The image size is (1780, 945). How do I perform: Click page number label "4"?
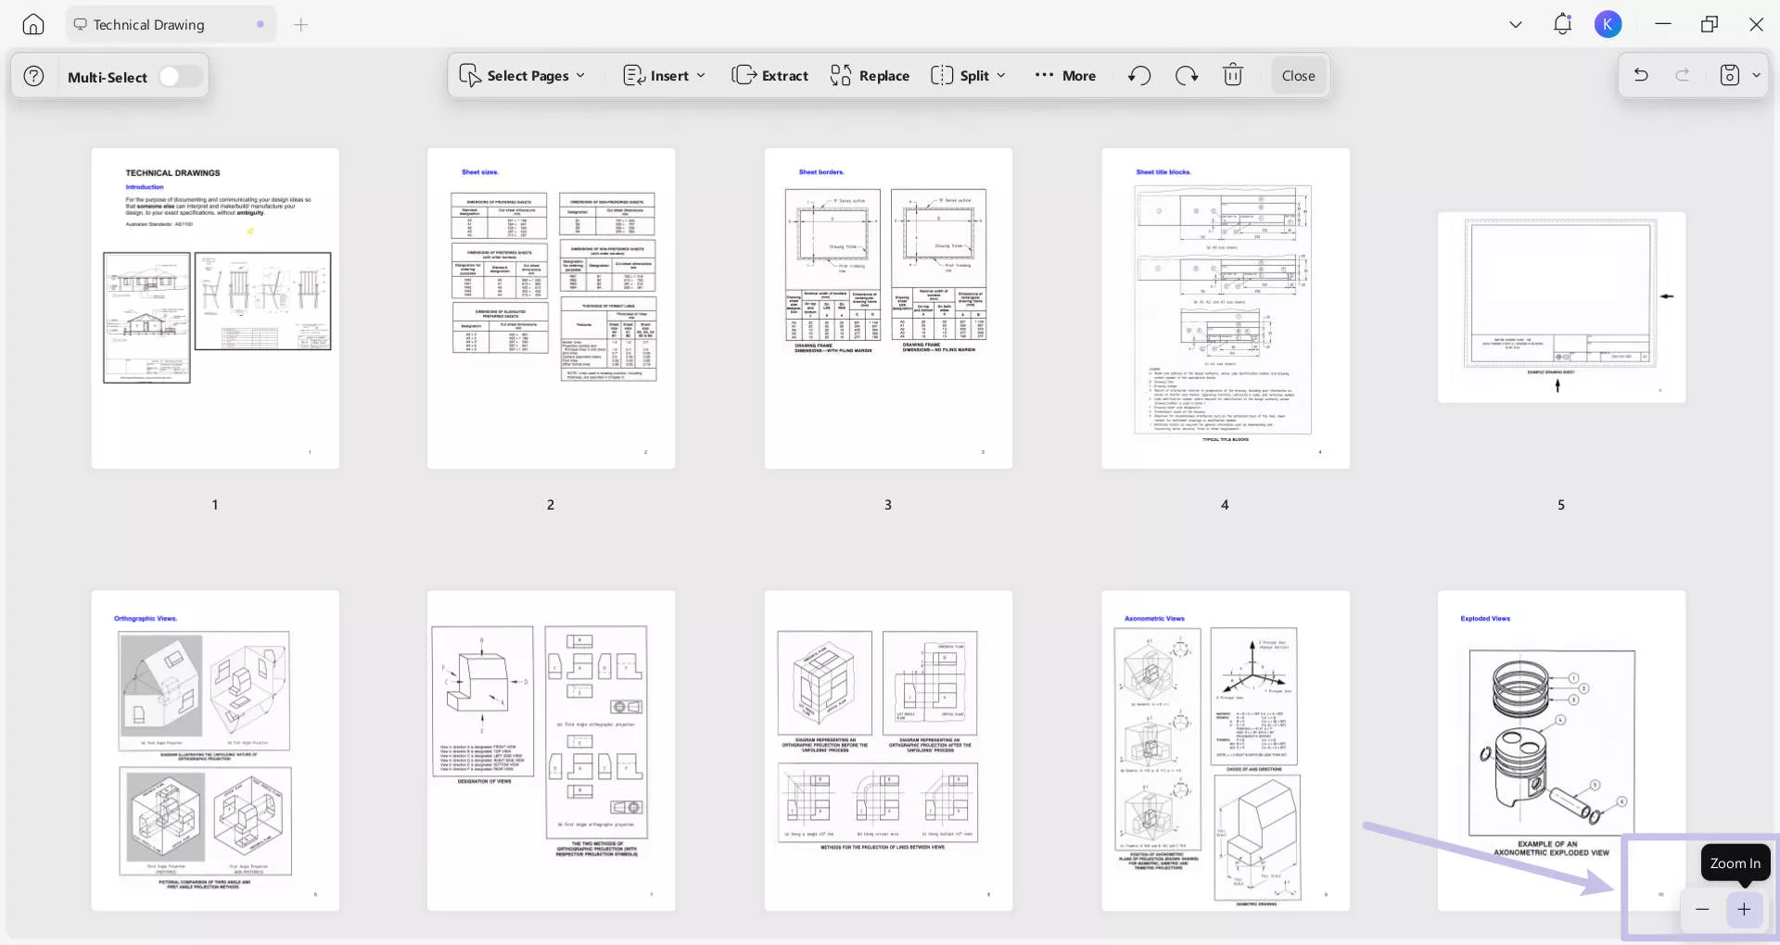pos(1225,505)
